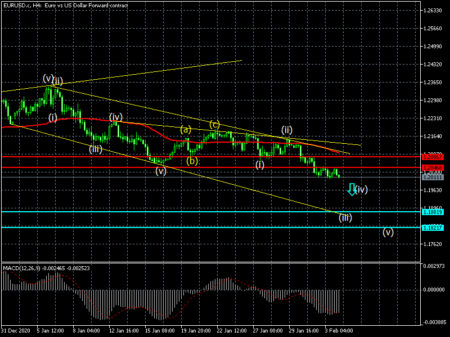
Task: Select the cyan 1.18217 price tag
Action: [433, 228]
